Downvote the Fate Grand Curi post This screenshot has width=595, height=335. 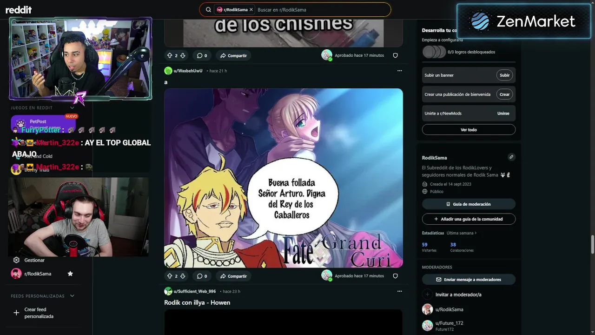coord(183,276)
